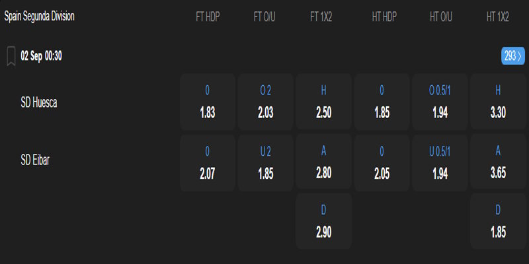Expand the 293 more markets button

coord(513,57)
